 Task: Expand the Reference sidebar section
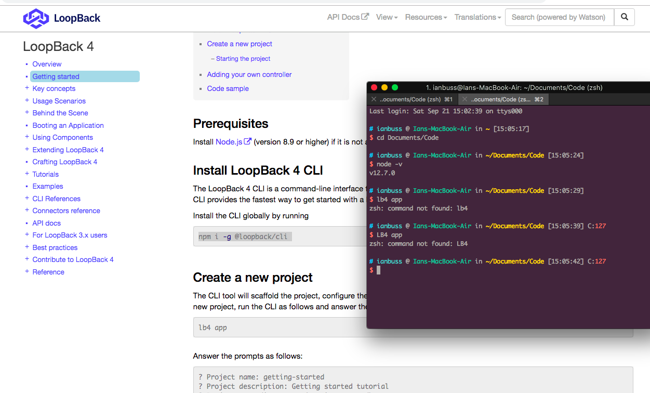27,272
